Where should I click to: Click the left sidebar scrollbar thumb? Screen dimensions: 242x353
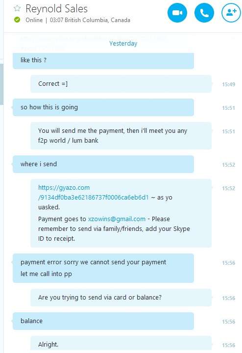click(x=1, y=84)
